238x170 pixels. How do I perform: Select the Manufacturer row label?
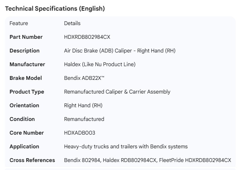(x=27, y=64)
